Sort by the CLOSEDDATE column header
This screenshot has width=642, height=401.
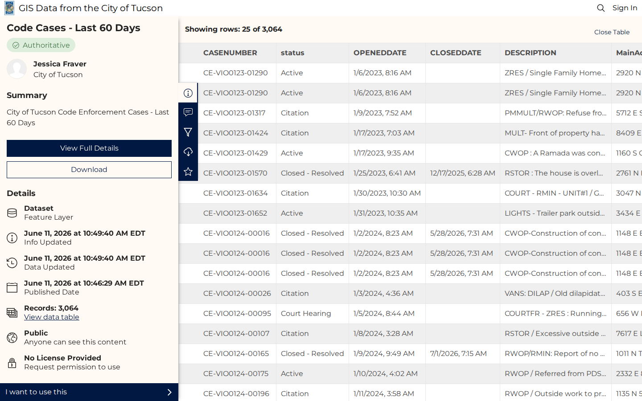tap(456, 53)
